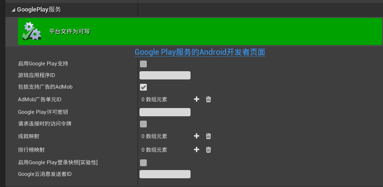Uncheck 包括支持广告的AdMob checkbox
The width and height of the screenshot is (383, 187).
click(143, 87)
